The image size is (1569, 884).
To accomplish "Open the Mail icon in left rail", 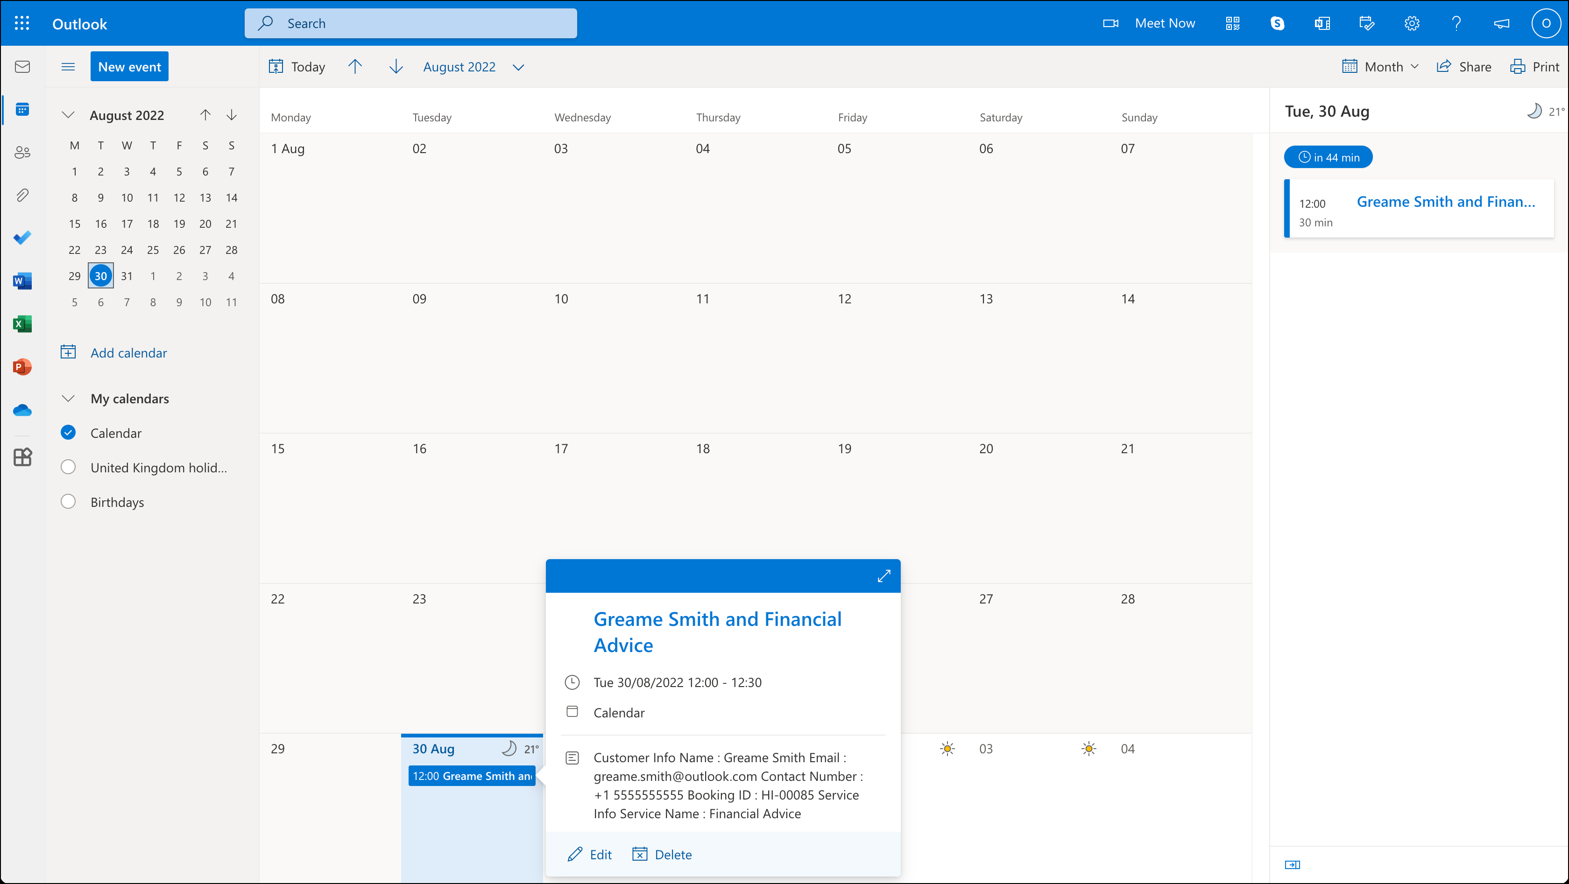I will pyautogui.click(x=22, y=66).
